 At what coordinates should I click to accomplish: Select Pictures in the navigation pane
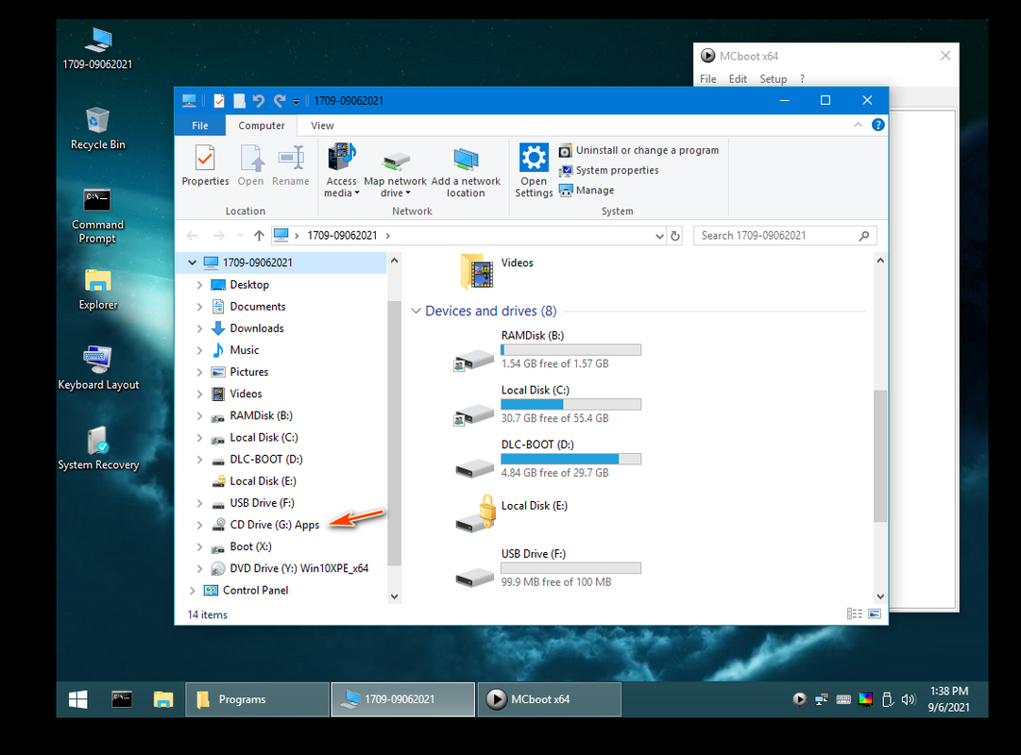click(x=248, y=372)
